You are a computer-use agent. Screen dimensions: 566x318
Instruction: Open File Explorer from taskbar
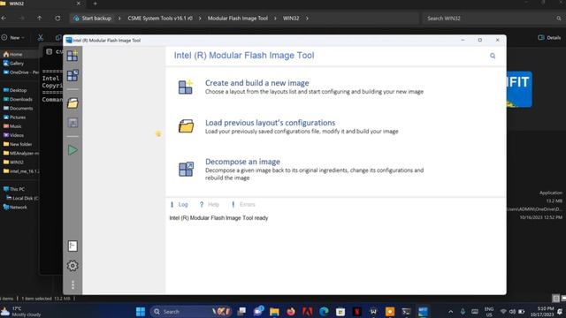coord(274,312)
